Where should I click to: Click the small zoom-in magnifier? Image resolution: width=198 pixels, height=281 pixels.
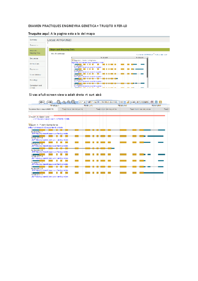pos(69,102)
